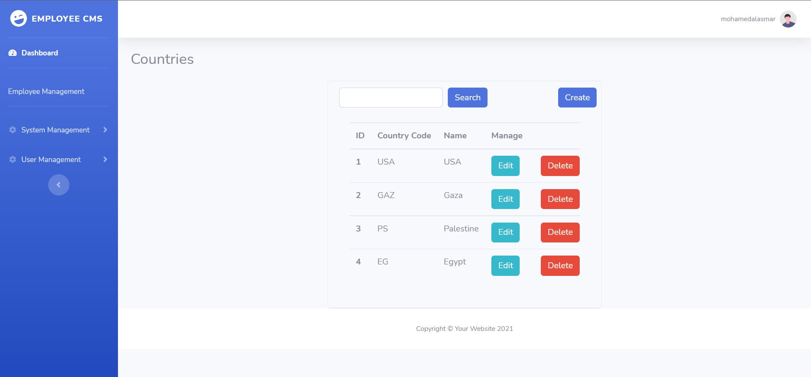Click the Employee CMS smiley logo icon
Screen dimensions: 811x377
(18, 19)
